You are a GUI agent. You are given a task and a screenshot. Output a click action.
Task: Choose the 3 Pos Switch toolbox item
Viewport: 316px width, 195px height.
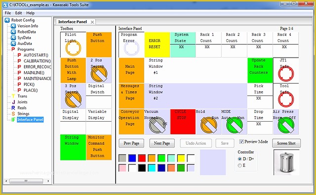click(73, 96)
